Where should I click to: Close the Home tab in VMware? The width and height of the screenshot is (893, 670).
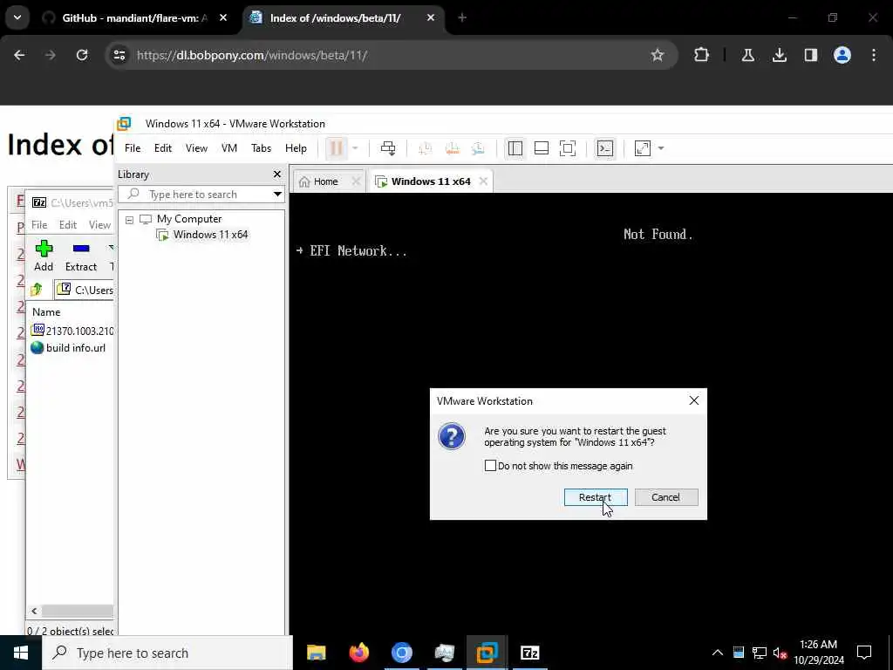[x=356, y=181]
